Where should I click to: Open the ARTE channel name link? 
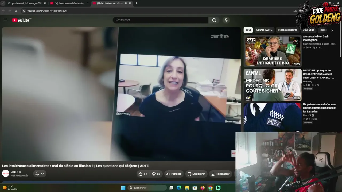(15, 172)
